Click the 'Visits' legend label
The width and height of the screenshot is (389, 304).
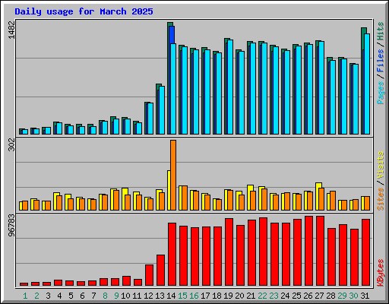[380, 165]
